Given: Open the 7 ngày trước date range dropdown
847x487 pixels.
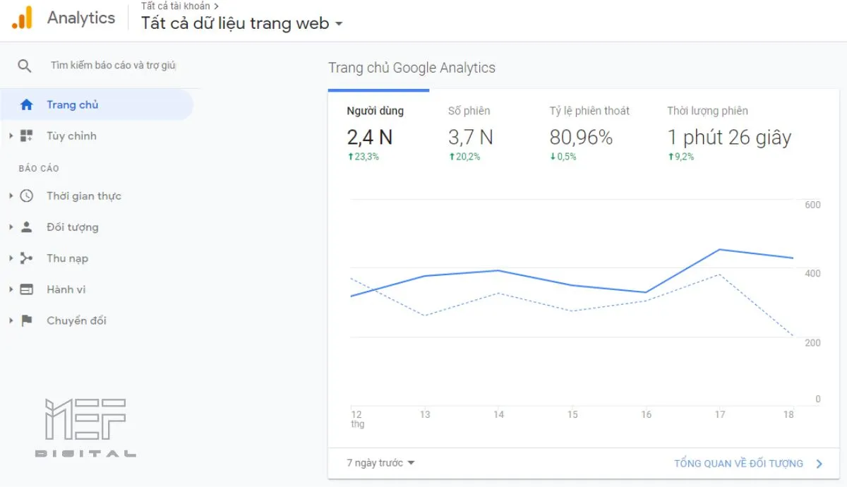Looking at the screenshot, I should coord(381,463).
